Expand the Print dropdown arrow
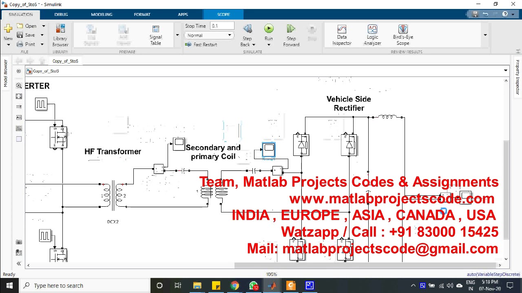The width and height of the screenshot is (522, 293). 42,44
